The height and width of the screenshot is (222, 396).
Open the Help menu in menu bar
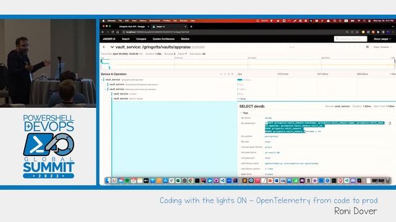pyautogui.click(x=192, y=20)
